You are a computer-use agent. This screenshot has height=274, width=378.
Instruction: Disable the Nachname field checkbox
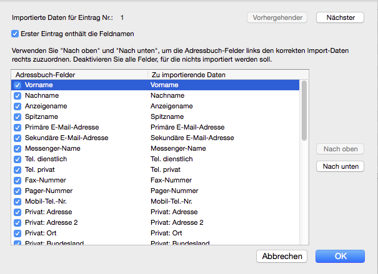click(17, 96)
